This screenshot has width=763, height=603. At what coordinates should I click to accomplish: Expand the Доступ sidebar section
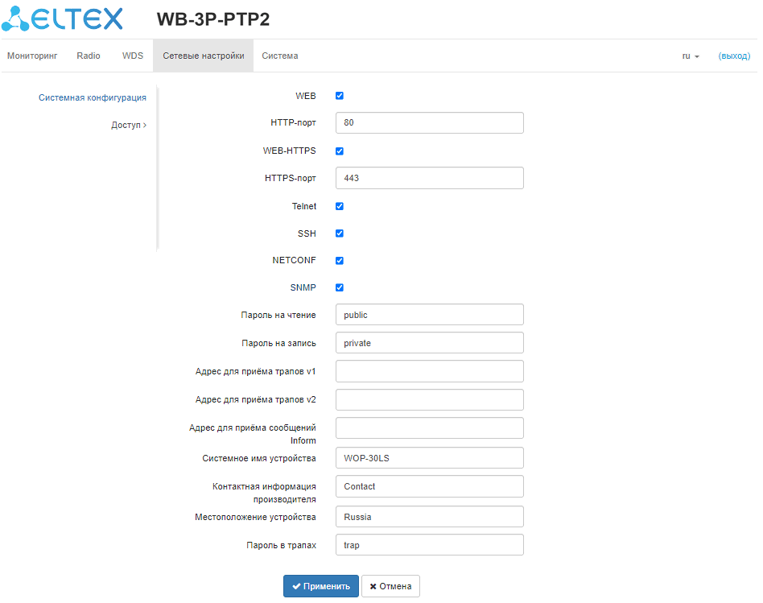(x=129, y=126)
